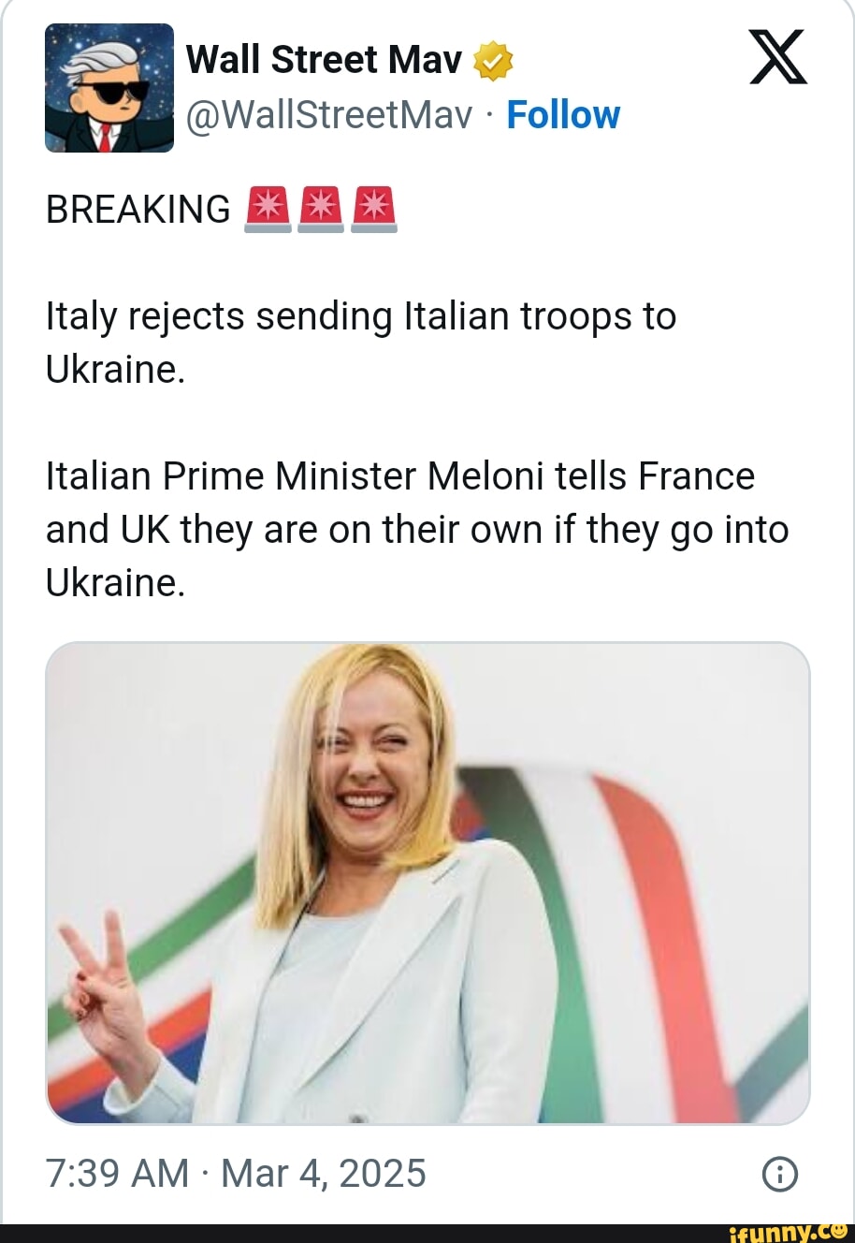This screenshot has height=1243, width=855.
Task: Open the 7:39 AM Mar 4, 2025 timestamp
Action: (x=236, y=1173)
